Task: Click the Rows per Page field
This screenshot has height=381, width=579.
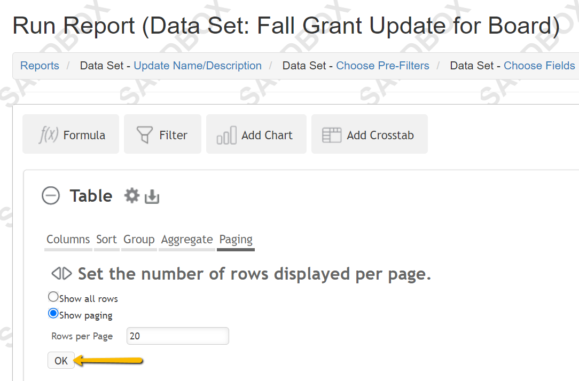Action: click(x=178, y=336)
